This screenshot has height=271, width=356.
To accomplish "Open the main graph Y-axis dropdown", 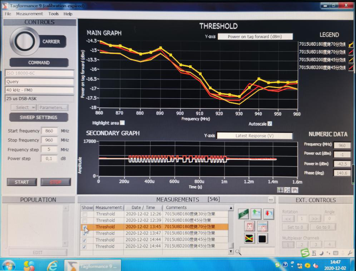I will [x=255, y=36].
